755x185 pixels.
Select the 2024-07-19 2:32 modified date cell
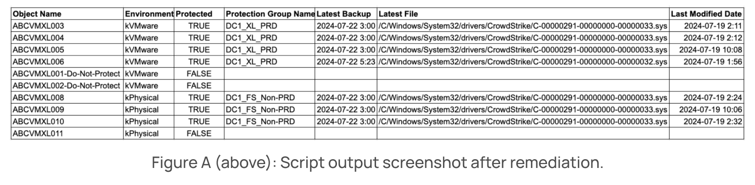tap(706, 121)
